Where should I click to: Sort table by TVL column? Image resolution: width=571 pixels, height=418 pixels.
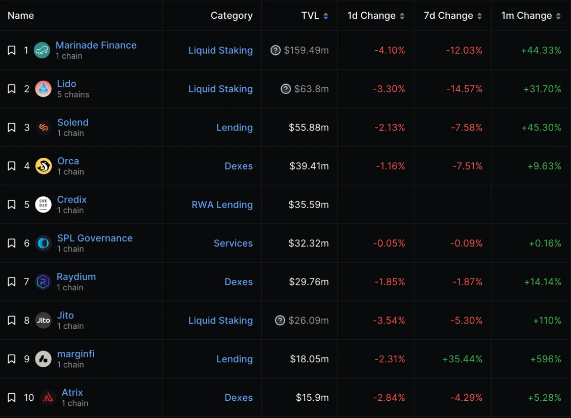point(315,16)
